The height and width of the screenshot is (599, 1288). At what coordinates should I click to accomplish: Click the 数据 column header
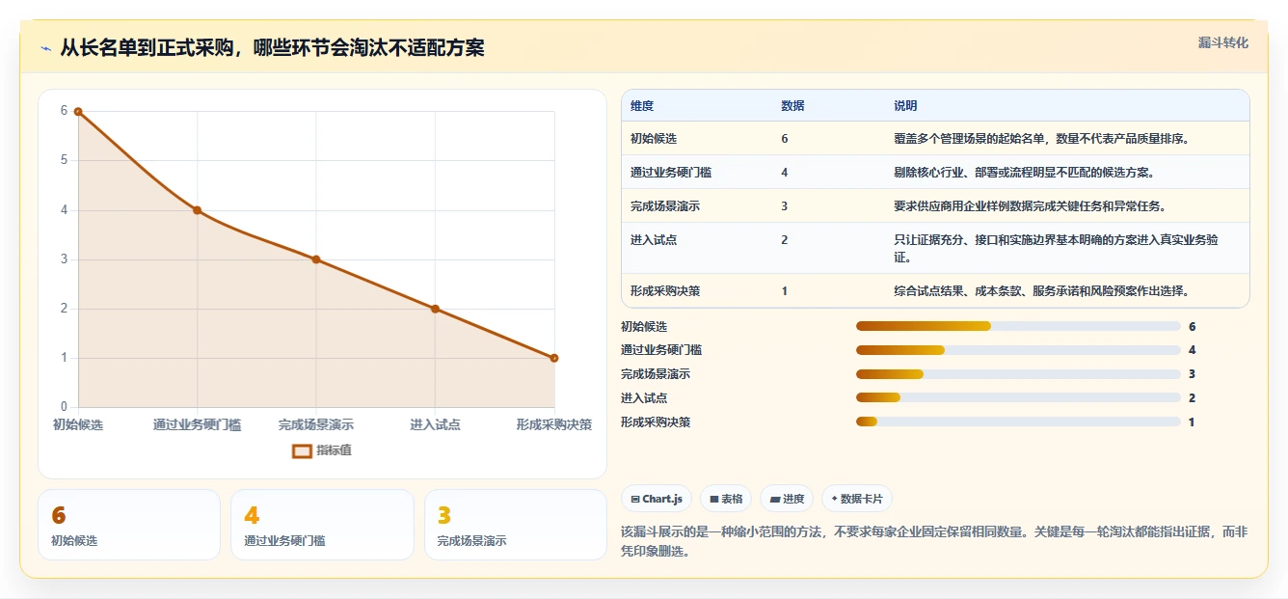pos(792,106)
